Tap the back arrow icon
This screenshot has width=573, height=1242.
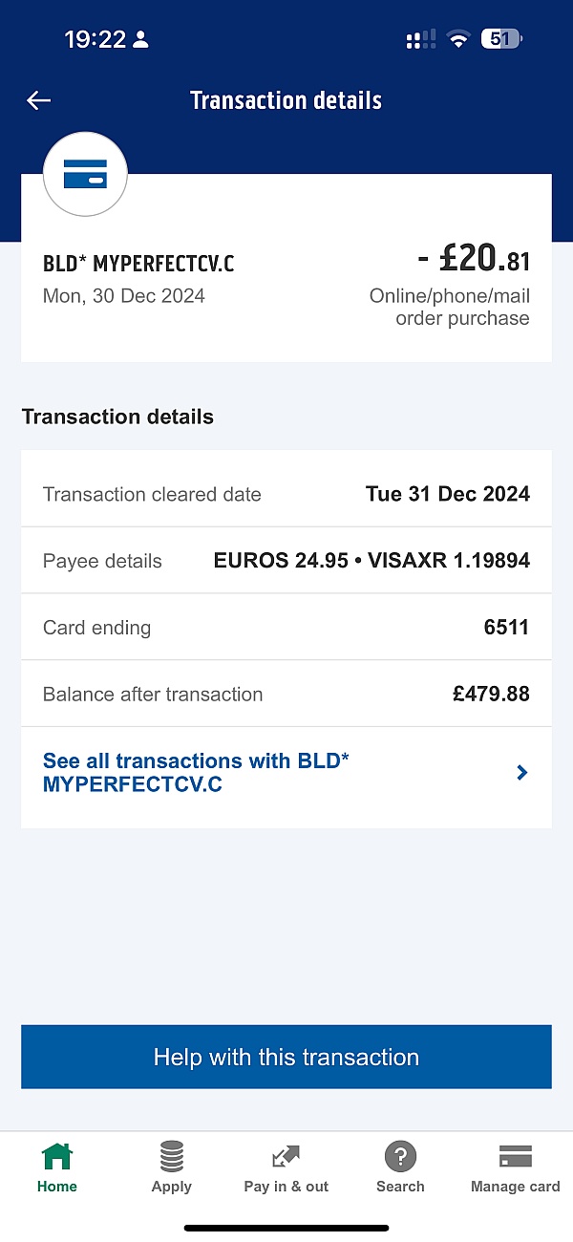[x=39, y=100]
